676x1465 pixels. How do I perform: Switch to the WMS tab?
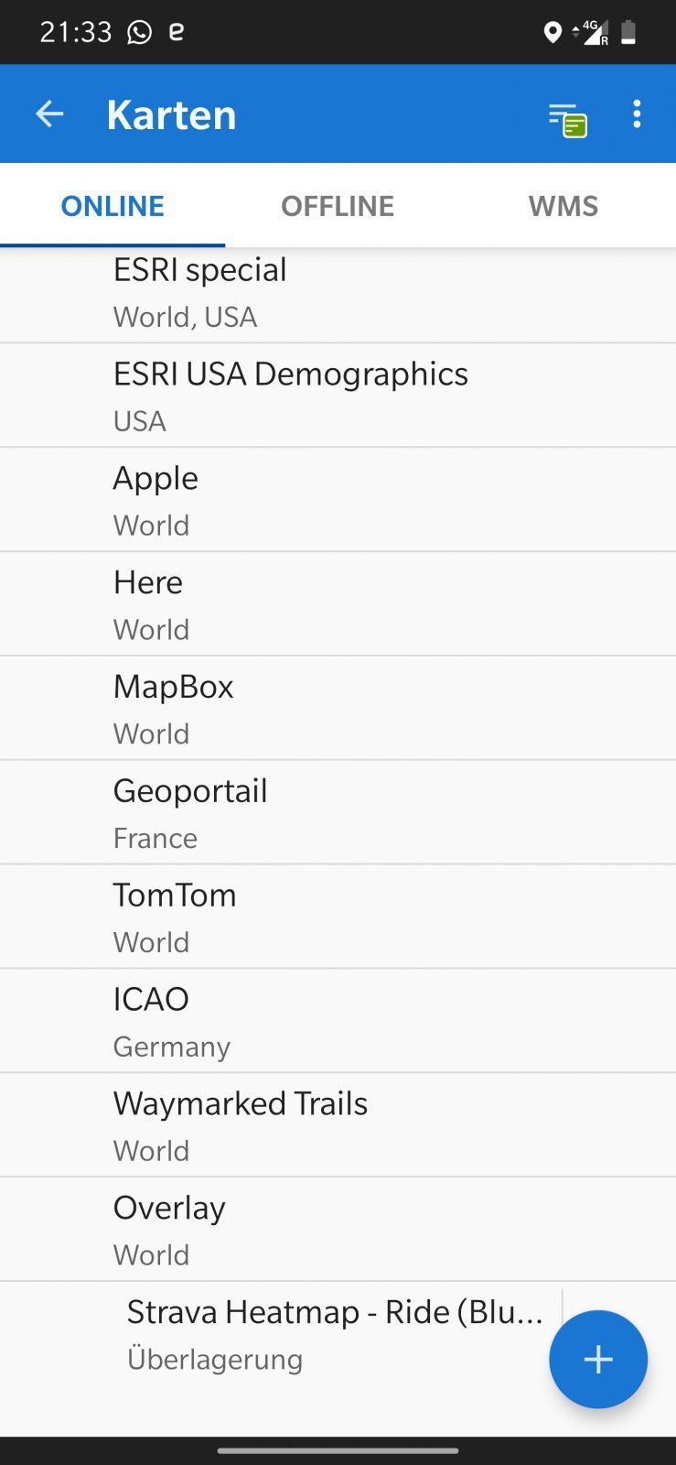(x=563, y=206)
